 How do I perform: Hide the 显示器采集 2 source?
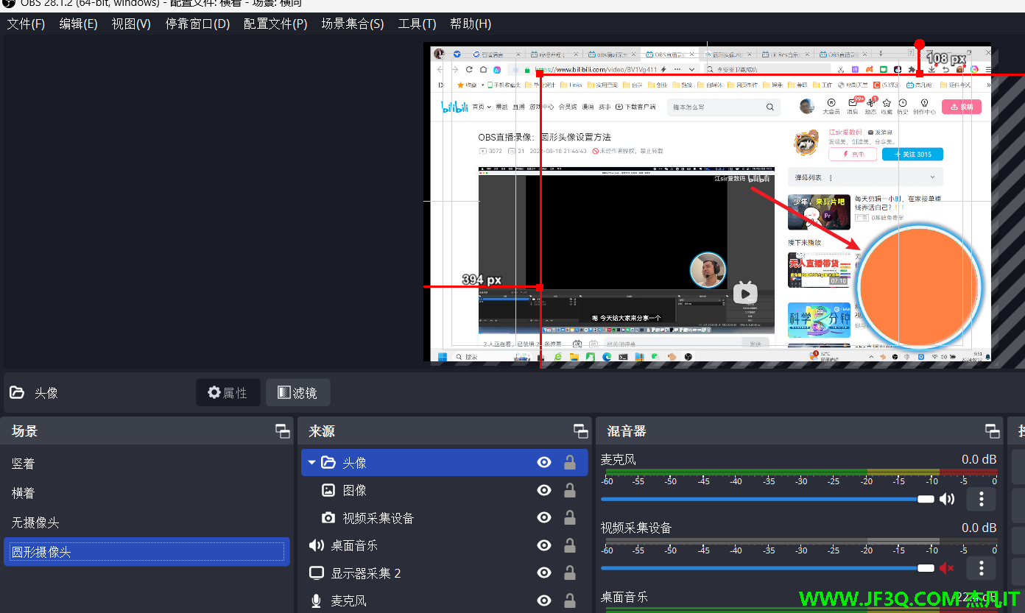coord(544,573)
